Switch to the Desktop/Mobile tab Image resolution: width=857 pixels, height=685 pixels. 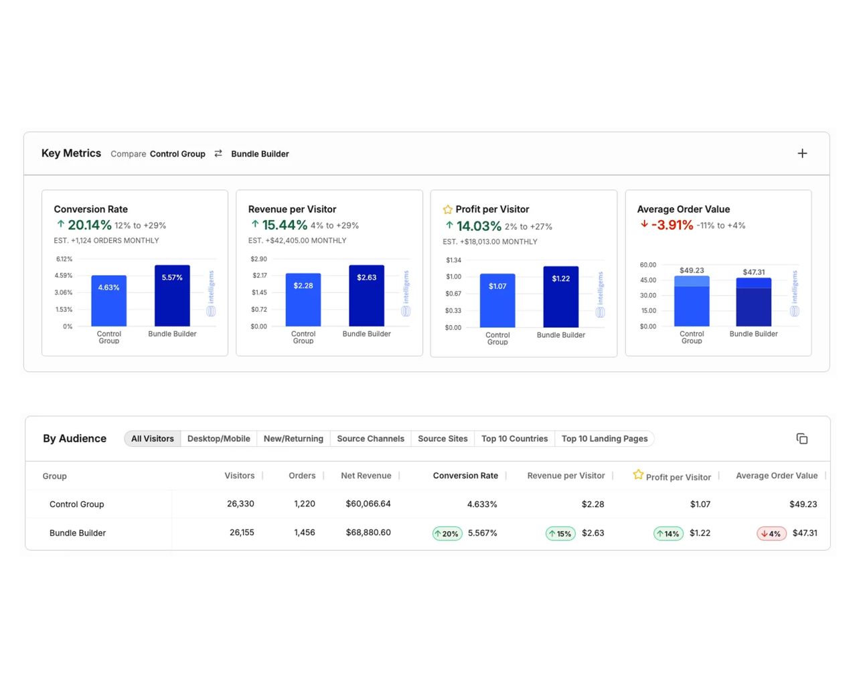pyautogui.click(x=219, y=439)
